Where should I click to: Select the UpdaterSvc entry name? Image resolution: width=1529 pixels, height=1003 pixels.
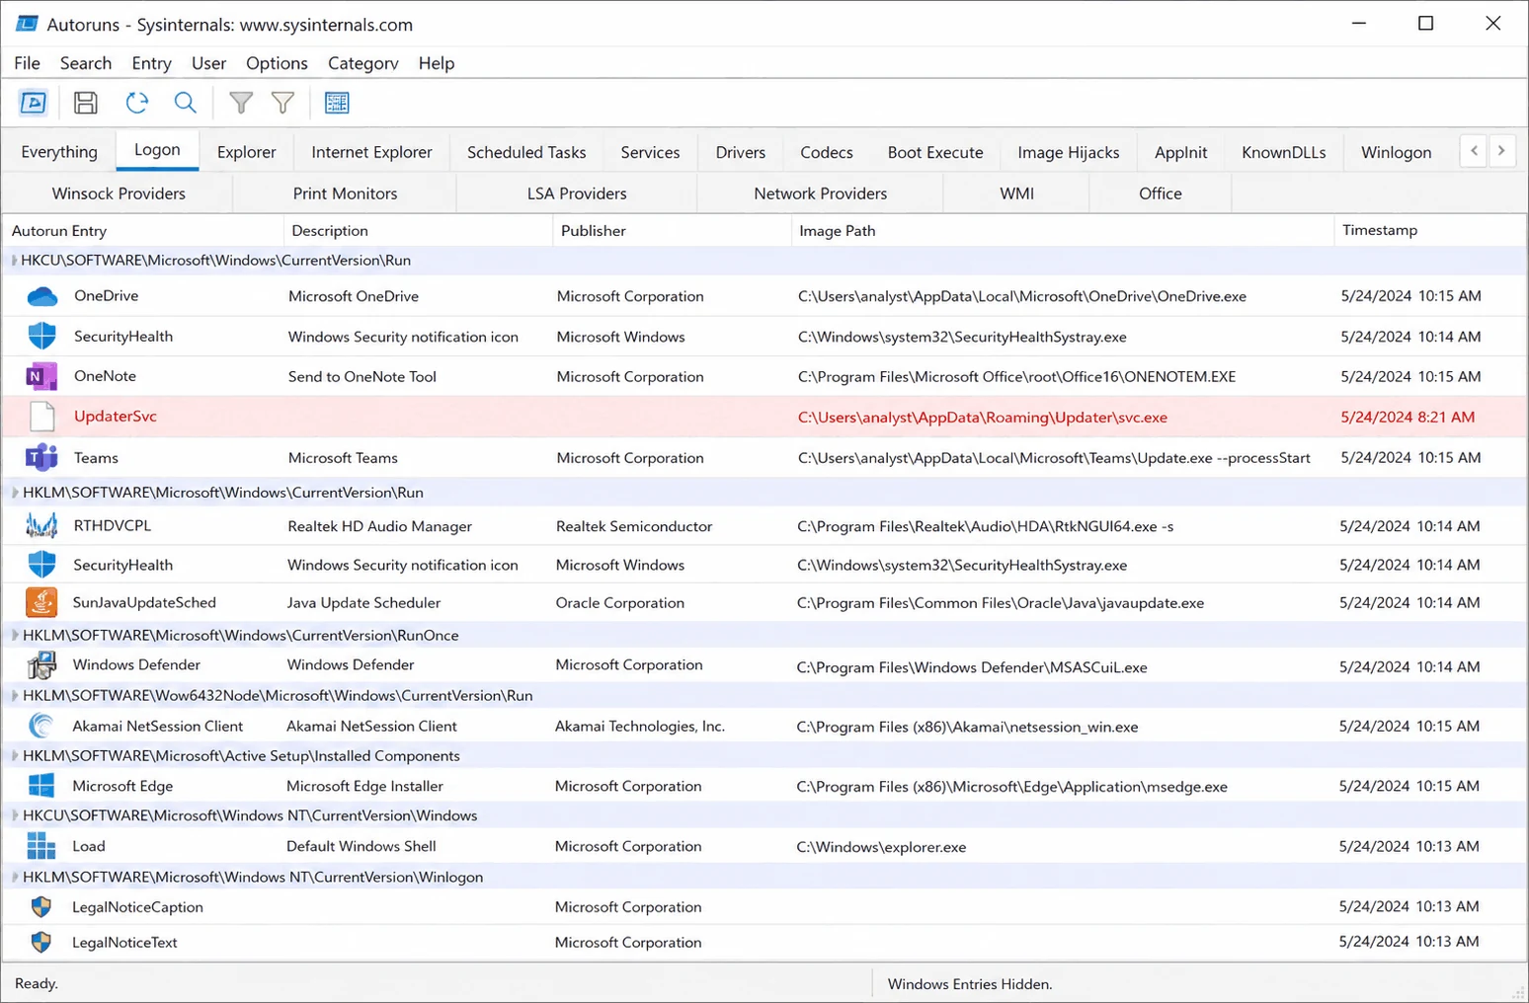click(x=116, y=417)
